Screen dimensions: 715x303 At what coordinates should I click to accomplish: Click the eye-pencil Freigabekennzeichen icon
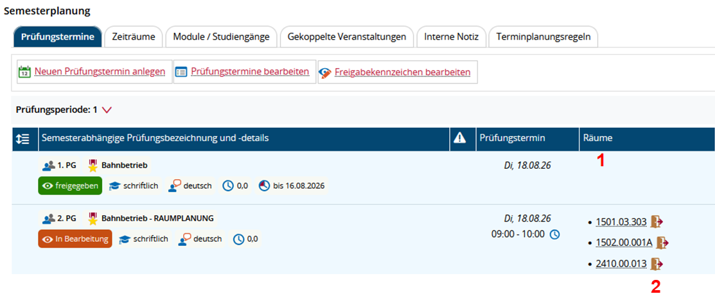point(324,73)
